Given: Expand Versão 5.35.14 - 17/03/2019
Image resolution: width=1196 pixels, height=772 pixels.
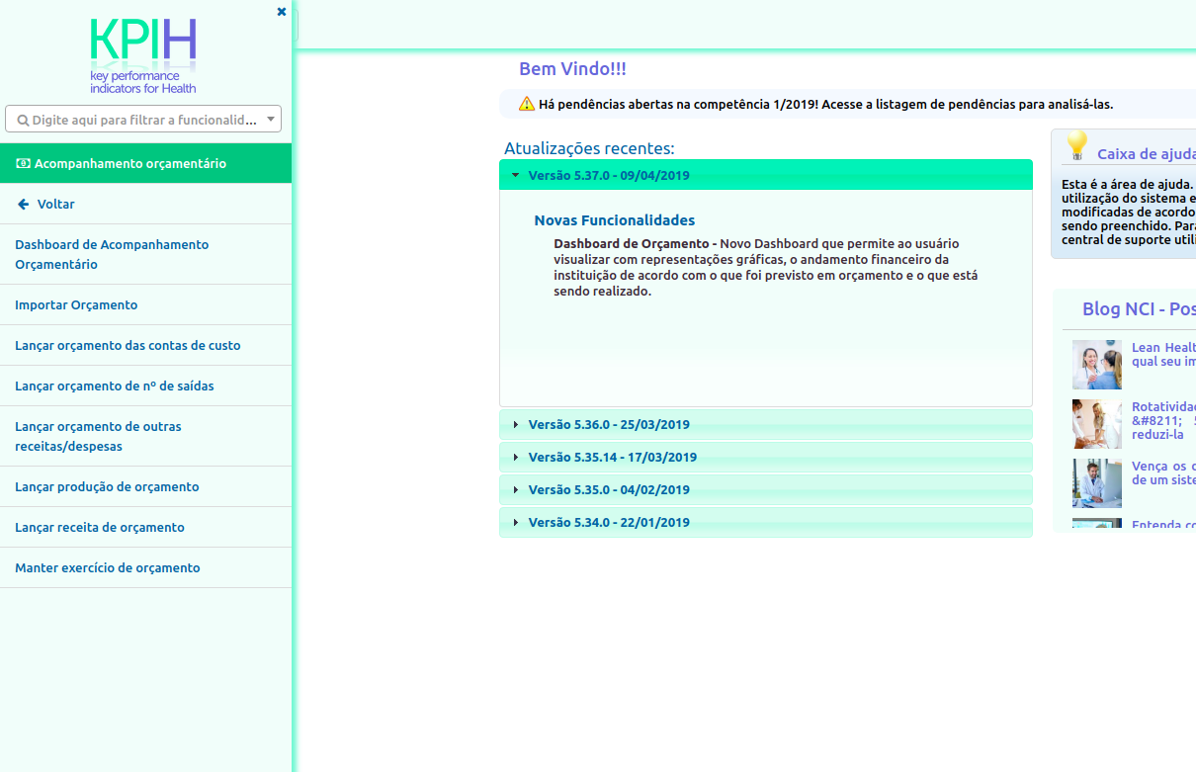Looking at the screenshot, I should [x=766, y=457].
